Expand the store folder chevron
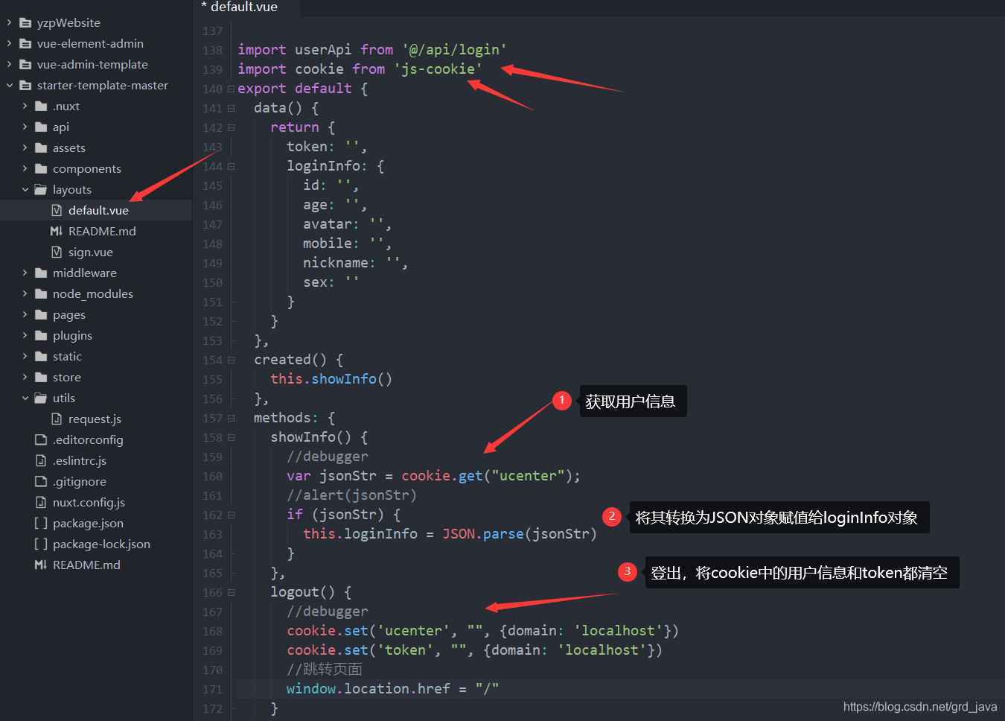 (x=25, y=377)
